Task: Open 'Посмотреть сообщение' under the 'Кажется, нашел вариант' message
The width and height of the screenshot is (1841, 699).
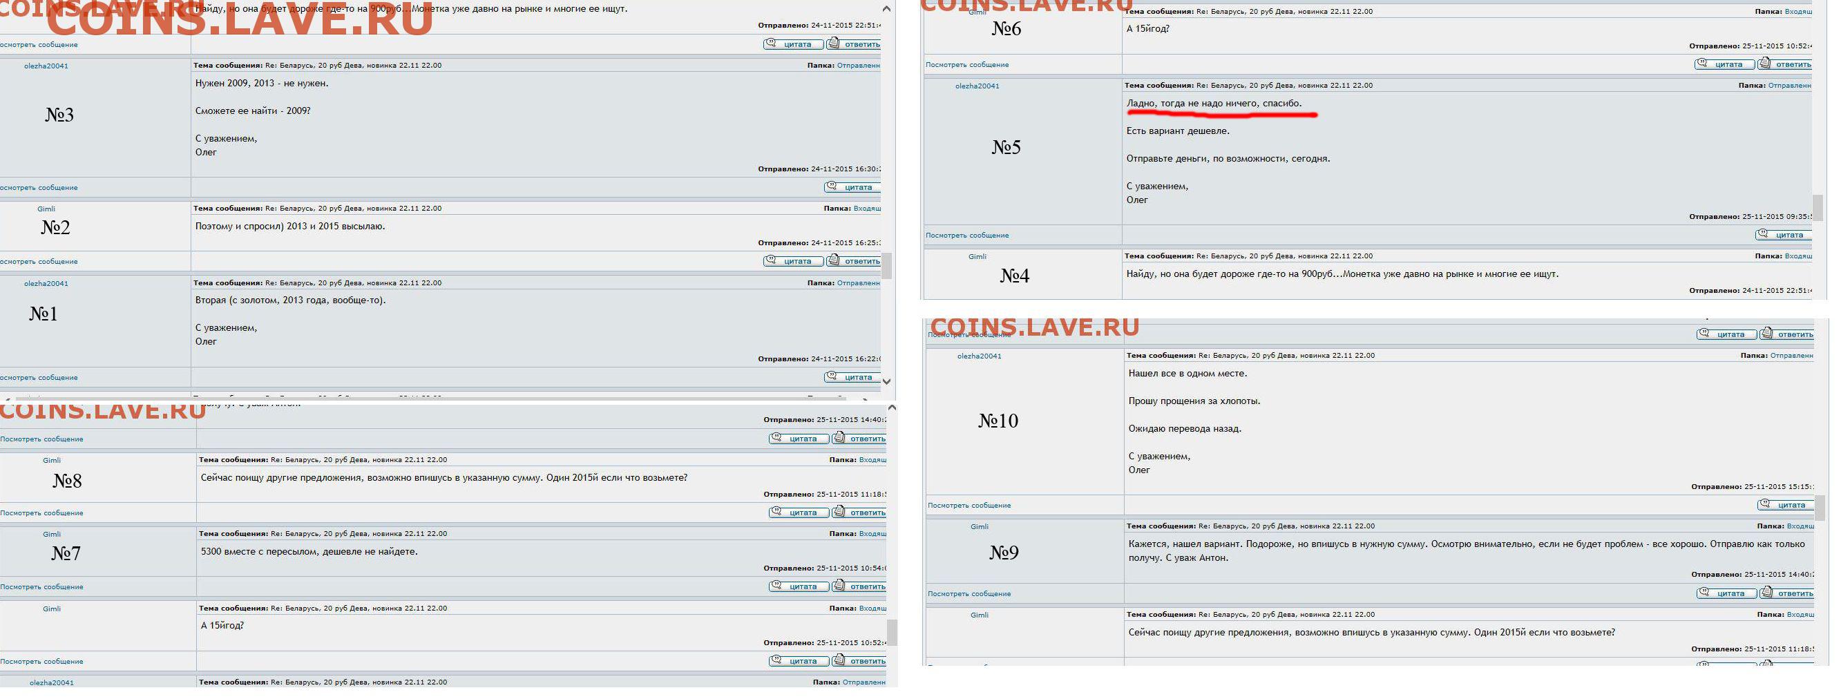Action: coord(970,595)
